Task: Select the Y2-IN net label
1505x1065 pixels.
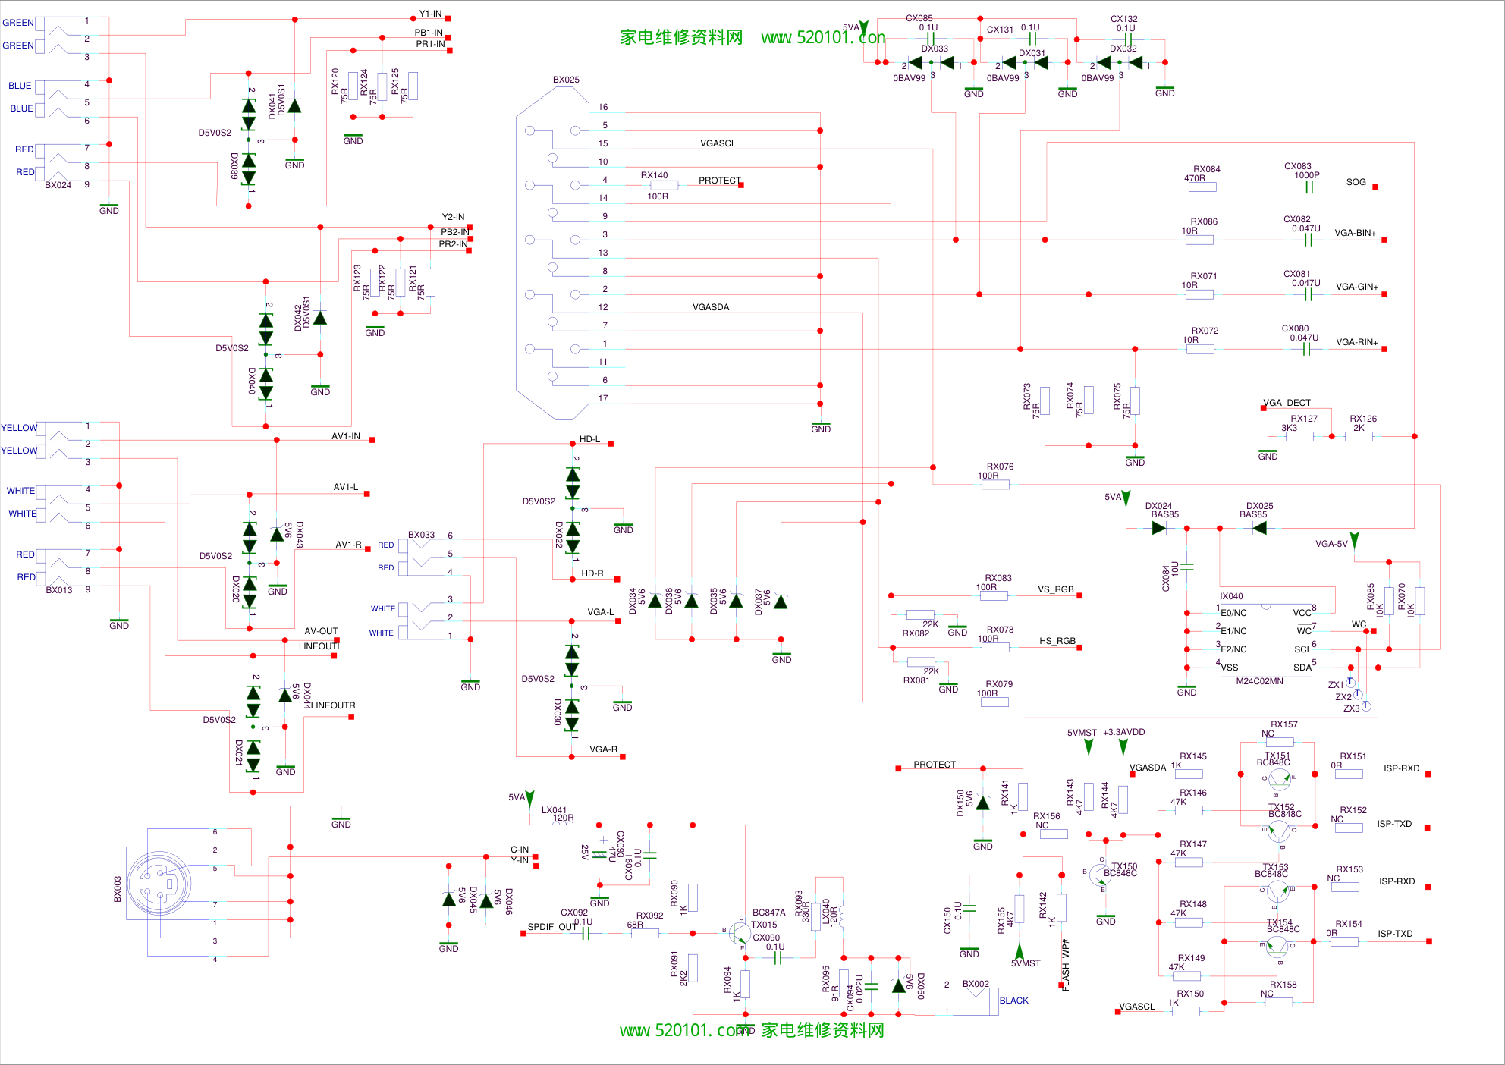Action: pos(453,217)
